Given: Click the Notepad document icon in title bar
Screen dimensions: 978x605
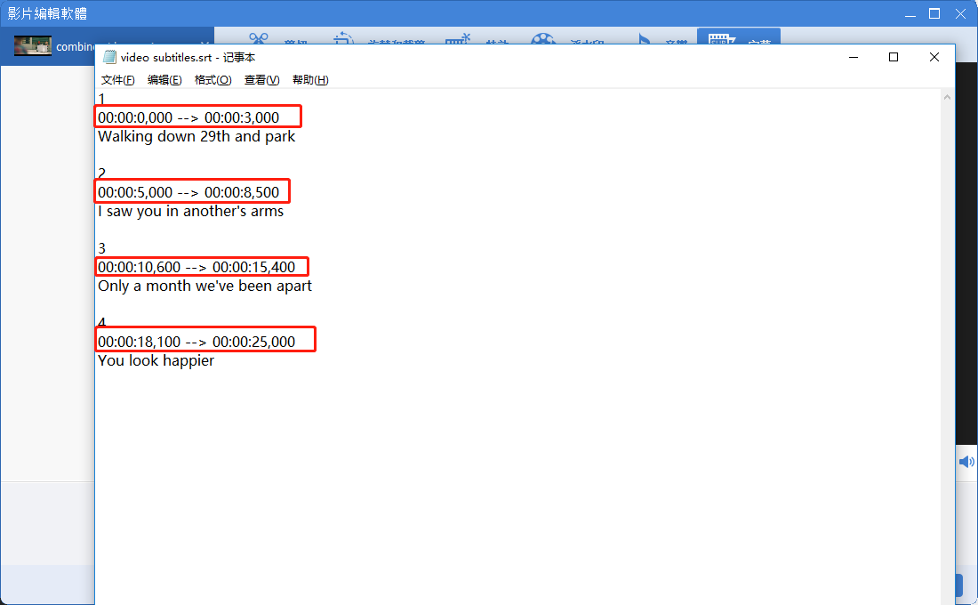Looking at the screenshot, I should pos(110,57).
